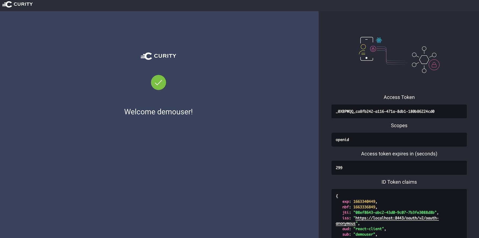Open the iss localhost issuer URL link
This screenshot has width=479, height=238.
[x=397, y=218]
